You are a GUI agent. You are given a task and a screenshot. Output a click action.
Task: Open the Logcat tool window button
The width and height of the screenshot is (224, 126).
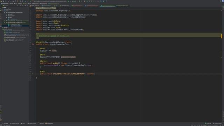coord(6,123)
